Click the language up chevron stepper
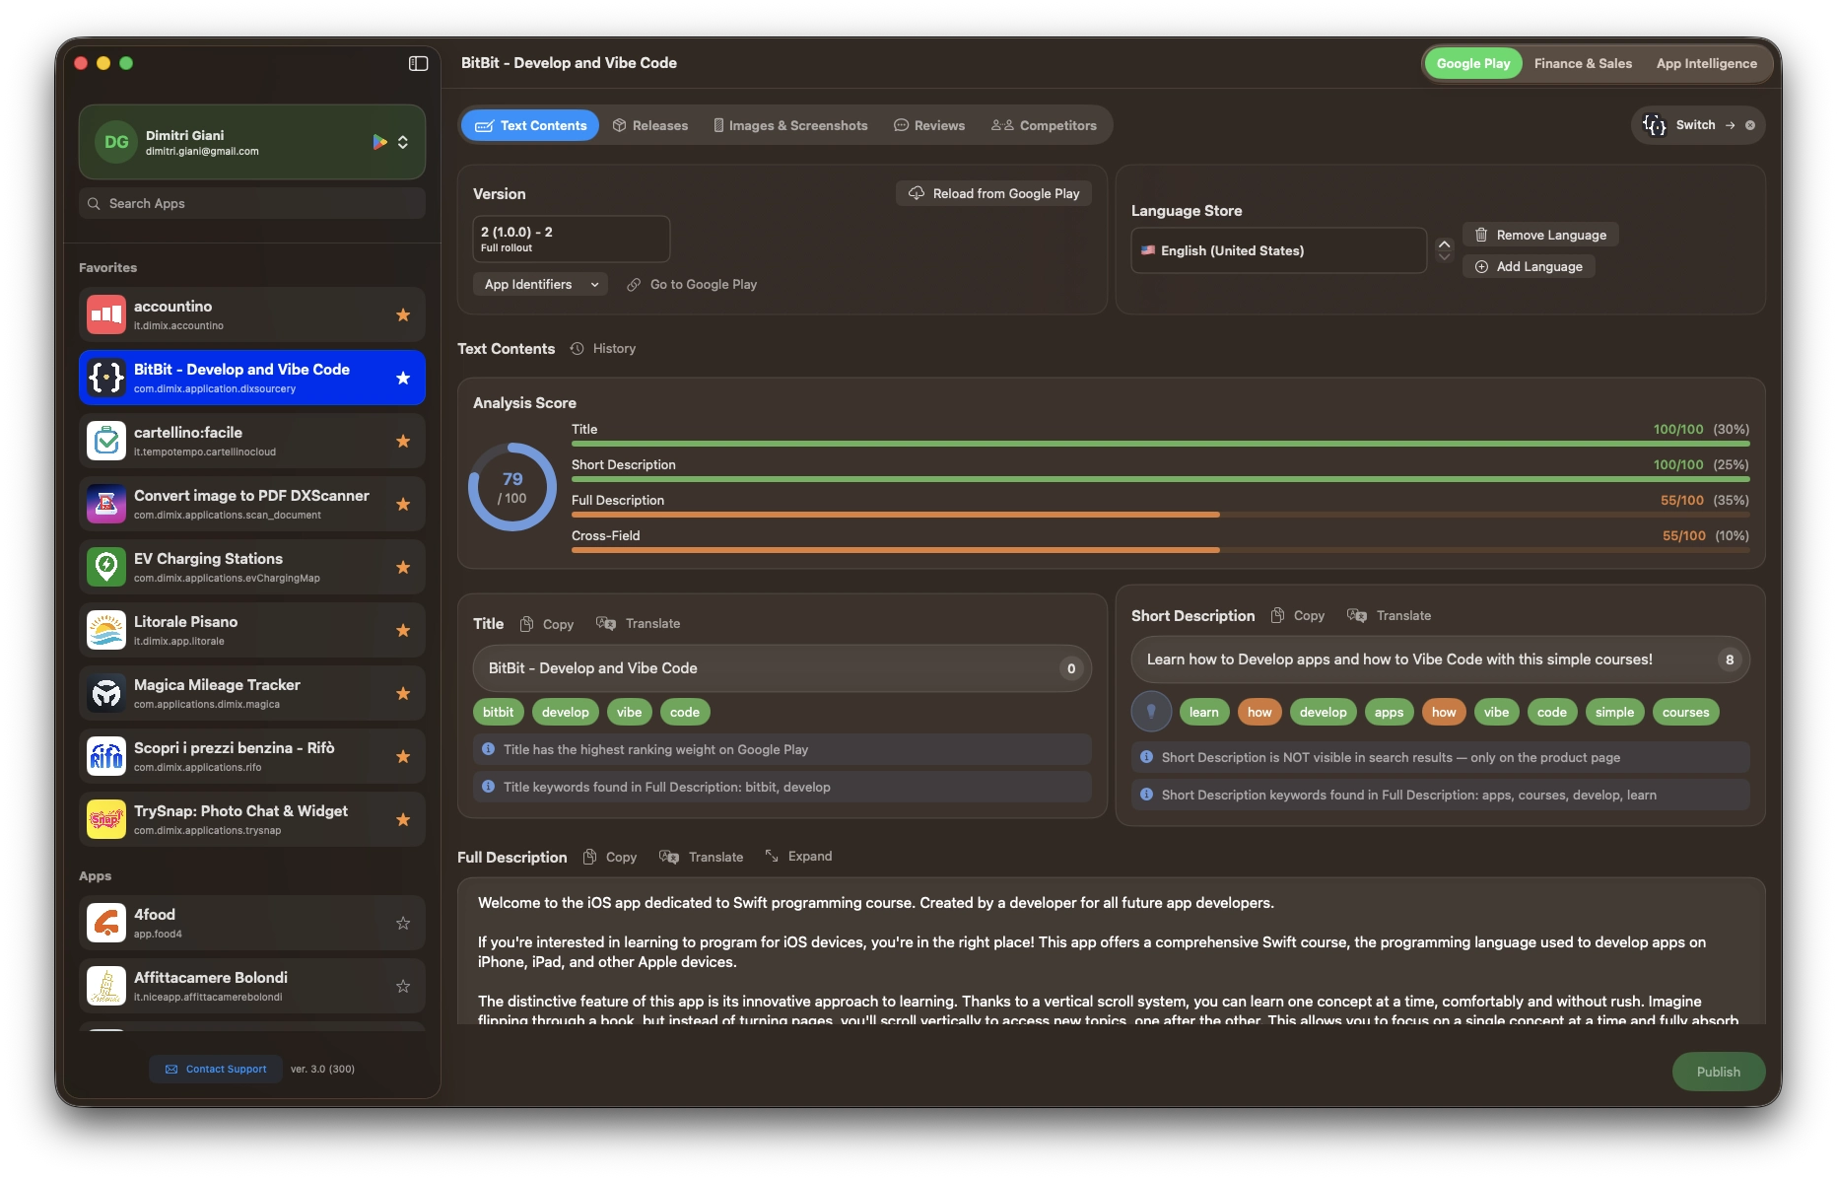1837x1180 pixels. tap(1444, 243)
